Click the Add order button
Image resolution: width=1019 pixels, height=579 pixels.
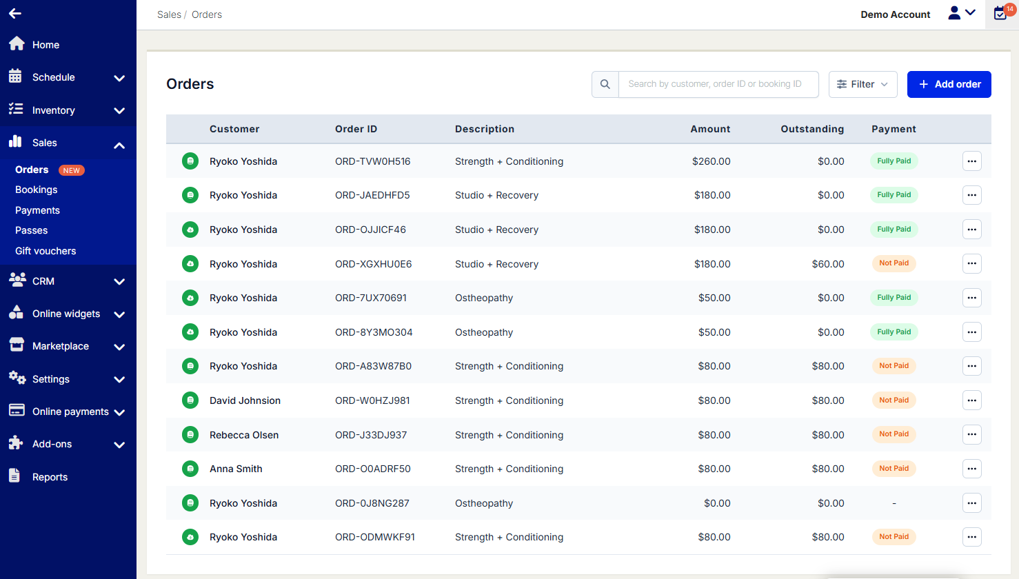click(x=949, y=84)
